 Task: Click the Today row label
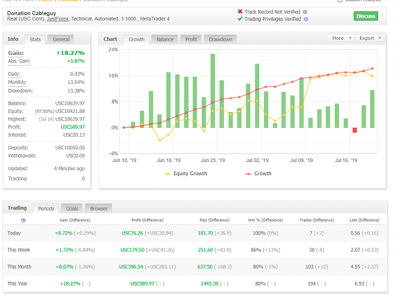tap(14, 233)
